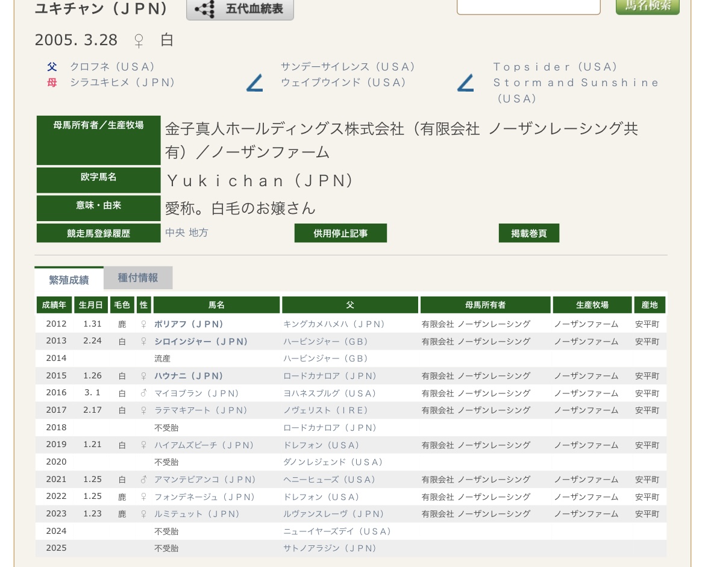The image size is (705, 567).
Task: Open foal シロインジャー (JPN) link
Action: [201, 342]
